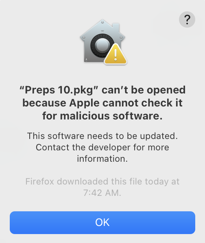Click "This software needs to be updated." text

point(102,136)
